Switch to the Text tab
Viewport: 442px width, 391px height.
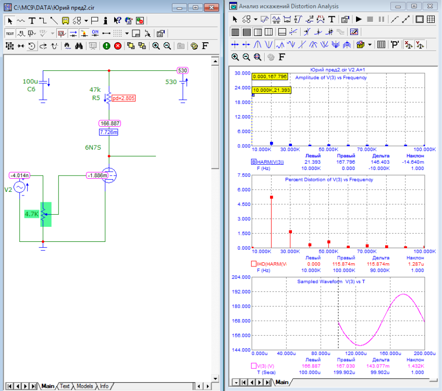coord(65,386)
